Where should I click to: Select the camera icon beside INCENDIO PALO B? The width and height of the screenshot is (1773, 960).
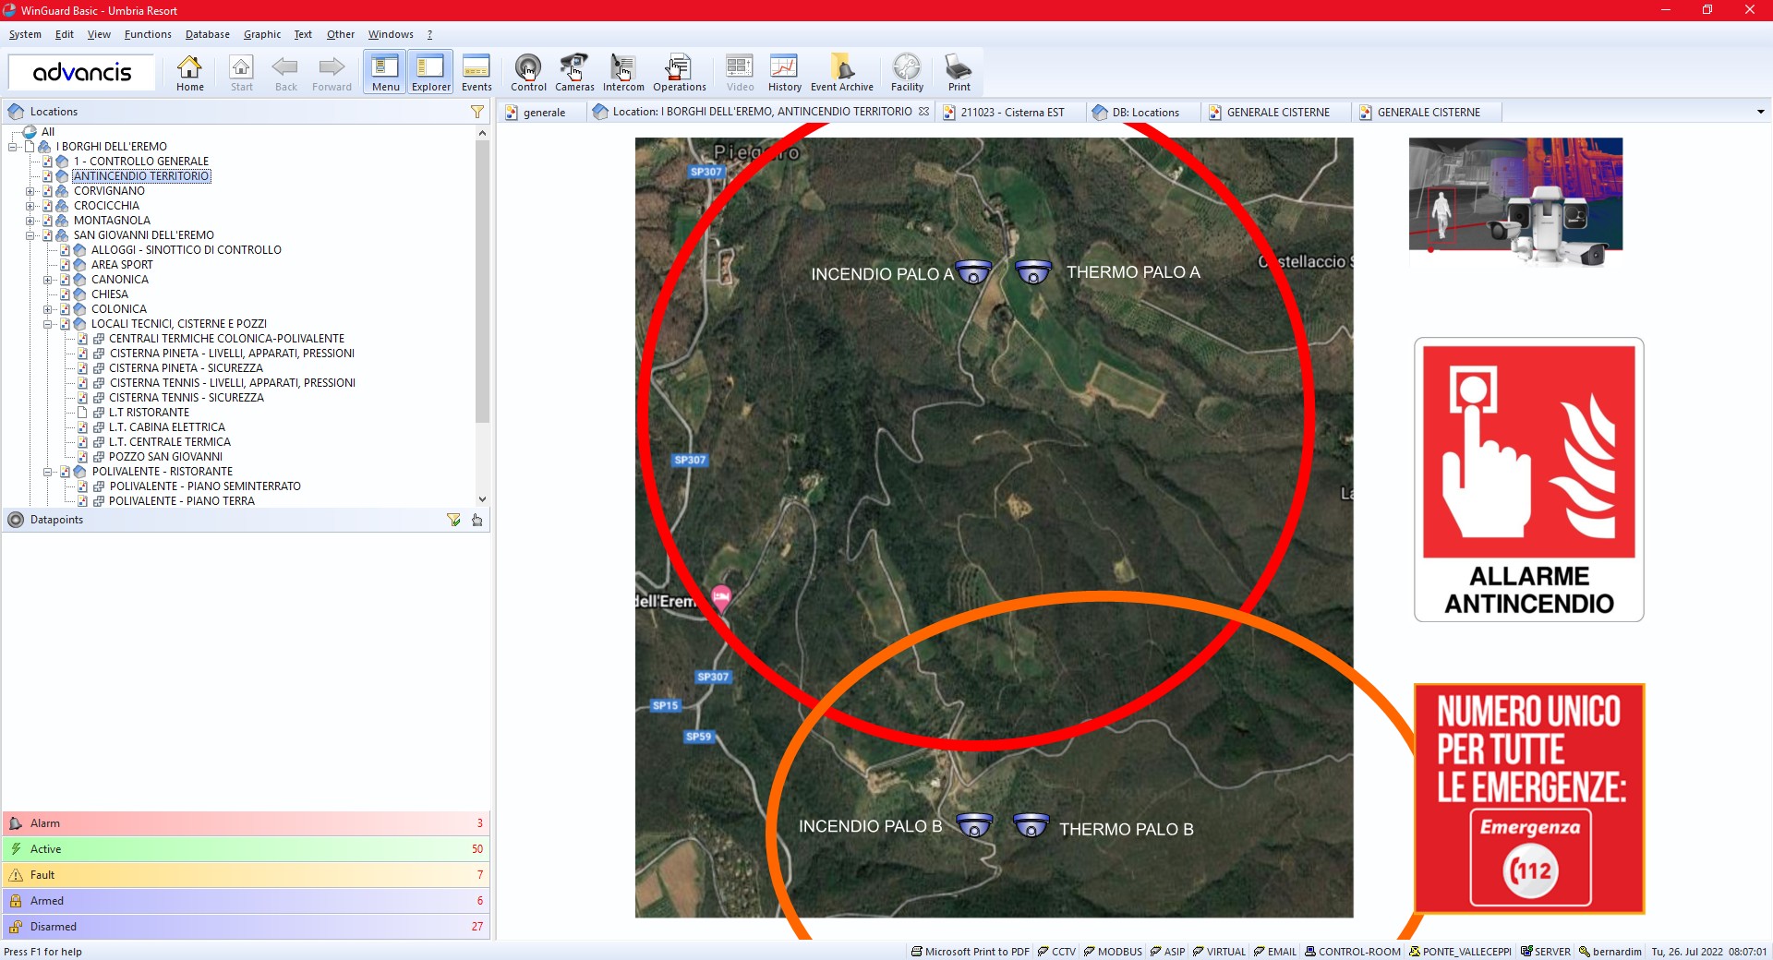(974, 825)
